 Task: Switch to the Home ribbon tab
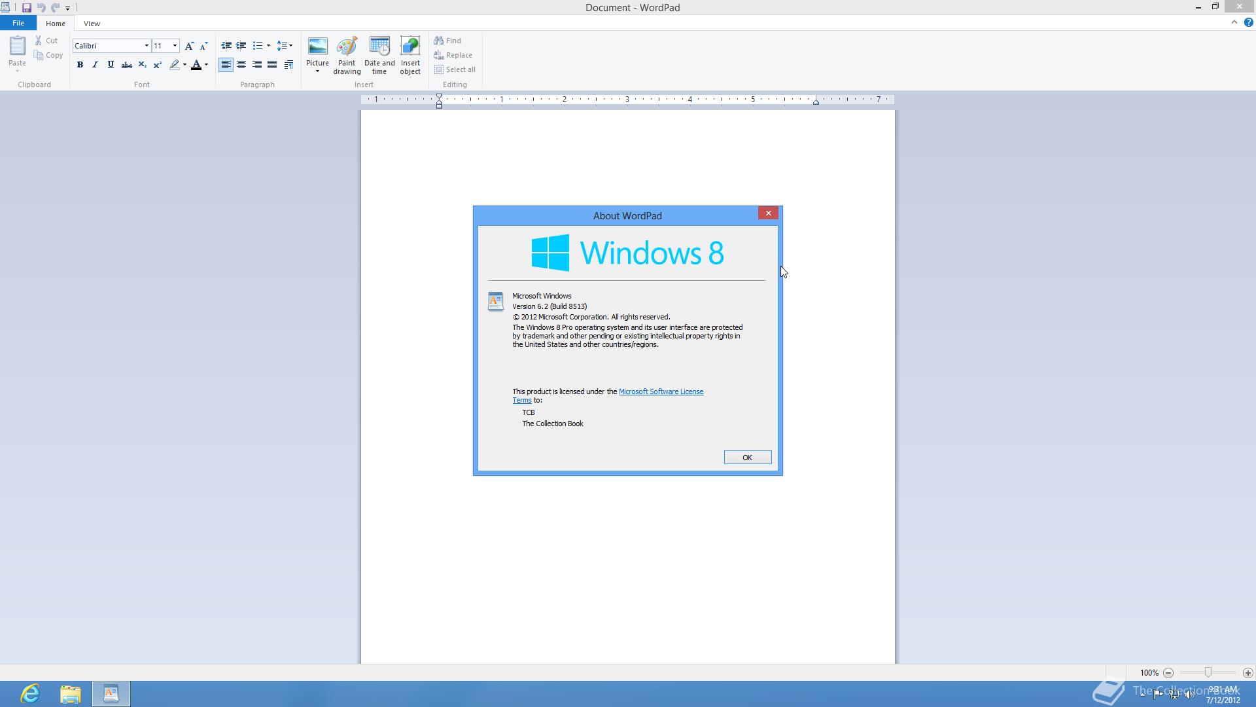[x=56, y=24]
